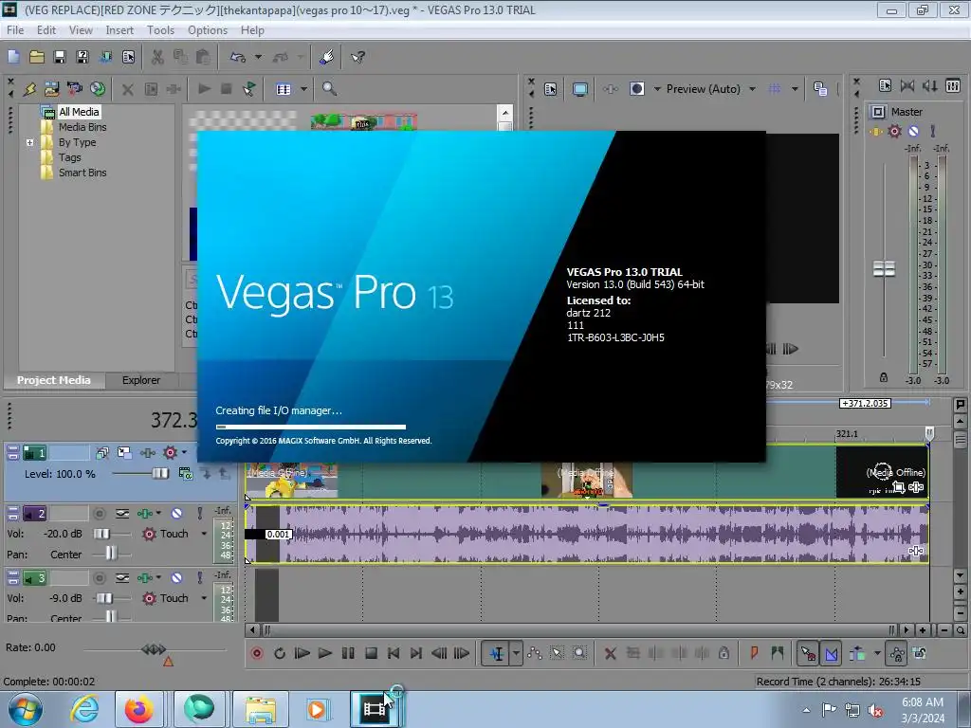Image resolution: width=971 pixels, height=728 pixels.
Task: Solo audio track 2 exclamation icon
Action: point(199,514)
